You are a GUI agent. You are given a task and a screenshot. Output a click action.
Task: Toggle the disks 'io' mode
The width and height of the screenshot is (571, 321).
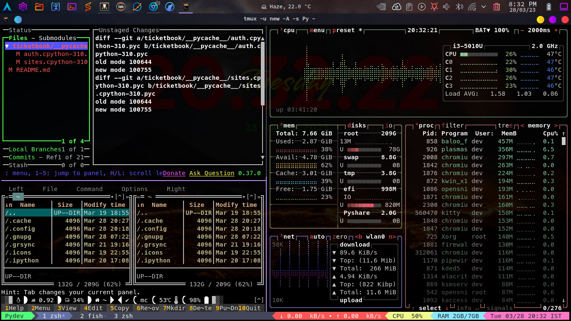(x=389, y=125)
